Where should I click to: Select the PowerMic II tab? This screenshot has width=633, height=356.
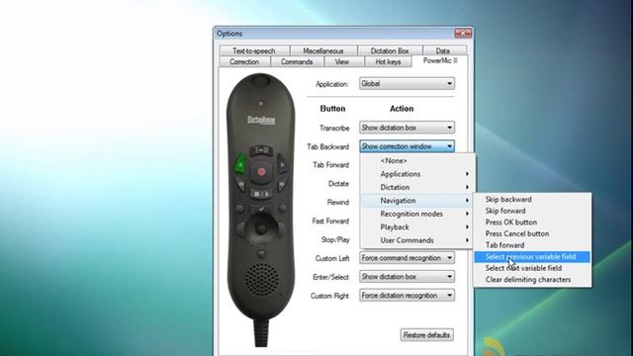pos(440,60)
